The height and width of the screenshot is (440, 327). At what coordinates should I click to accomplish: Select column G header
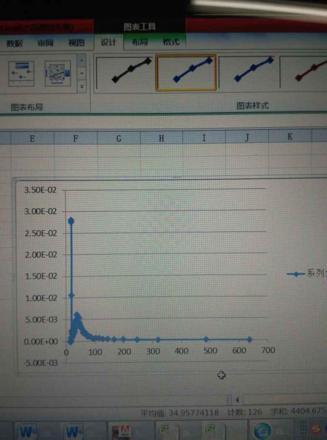click(x=119, y=138)
